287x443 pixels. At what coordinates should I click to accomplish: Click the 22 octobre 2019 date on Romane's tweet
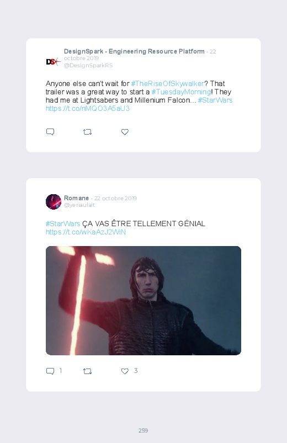tap(116, 199)
